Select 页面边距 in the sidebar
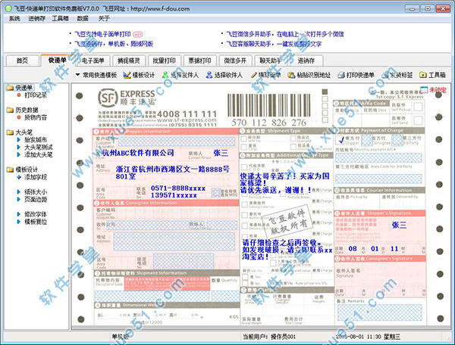This screenshot has width=455, height=345. pyautogui.click(x=36, y=199)
